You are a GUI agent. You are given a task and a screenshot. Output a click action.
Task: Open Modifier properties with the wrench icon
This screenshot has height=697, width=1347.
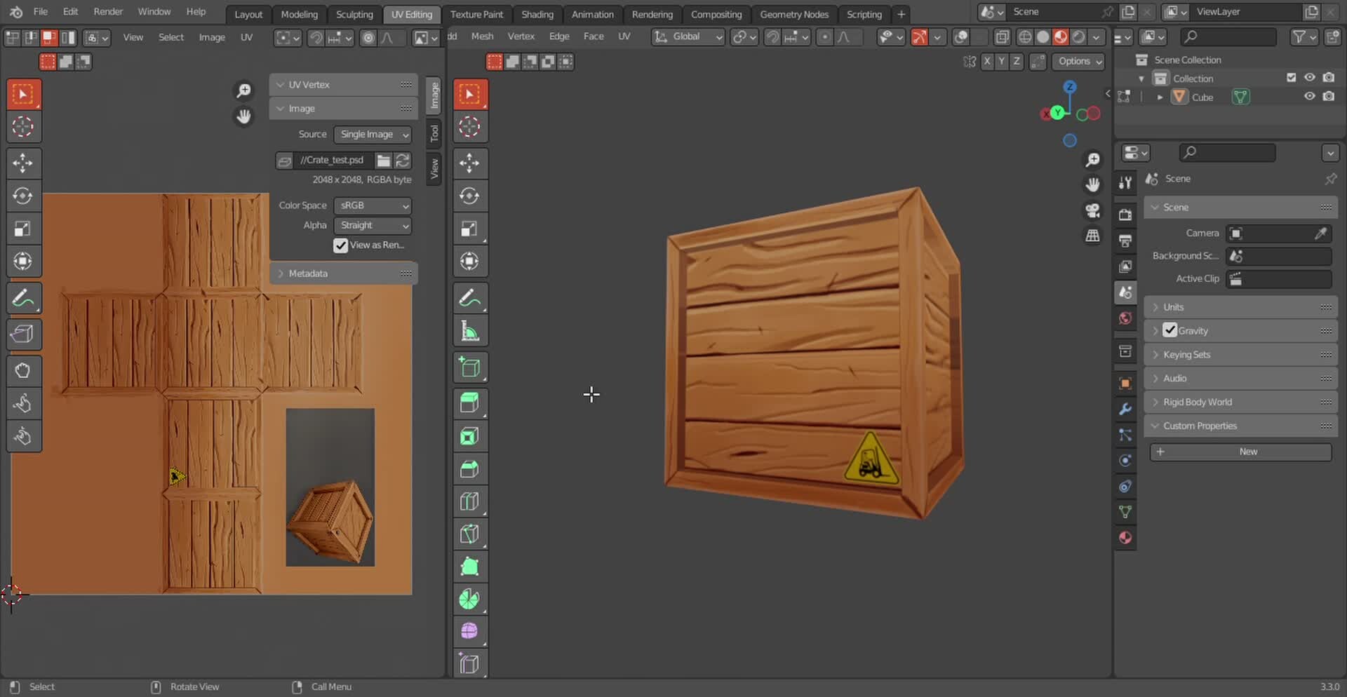pyautogui.click(x=1125, y=409)
